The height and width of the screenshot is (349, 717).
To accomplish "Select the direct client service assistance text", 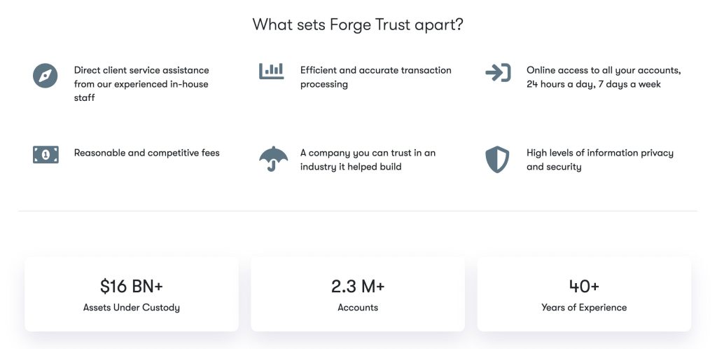I will point(141,84).
